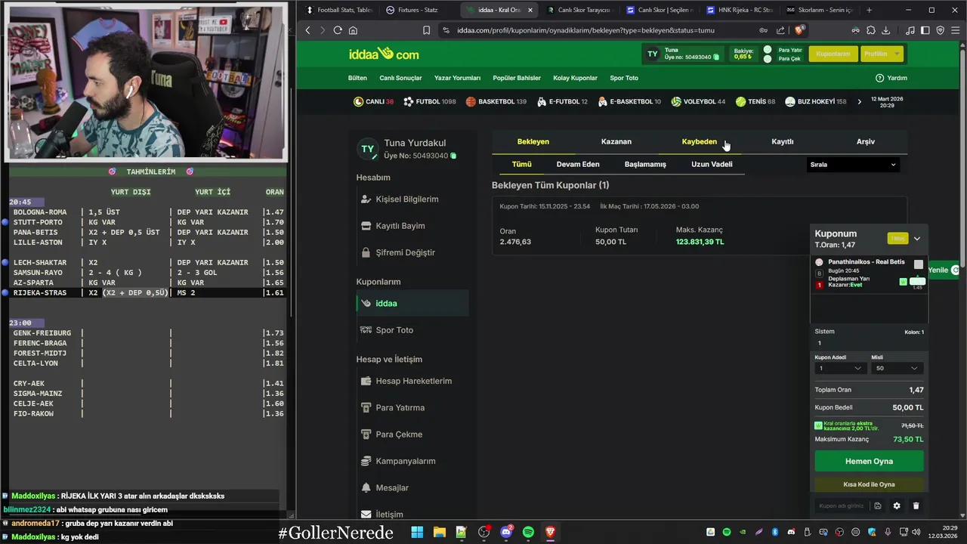This screenshot has width=967, height=544.
Task: Copy Üye No in the profile sidebar
Action: 453,156
